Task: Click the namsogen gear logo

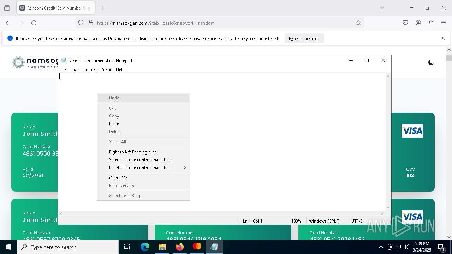Action: (18, 62)
